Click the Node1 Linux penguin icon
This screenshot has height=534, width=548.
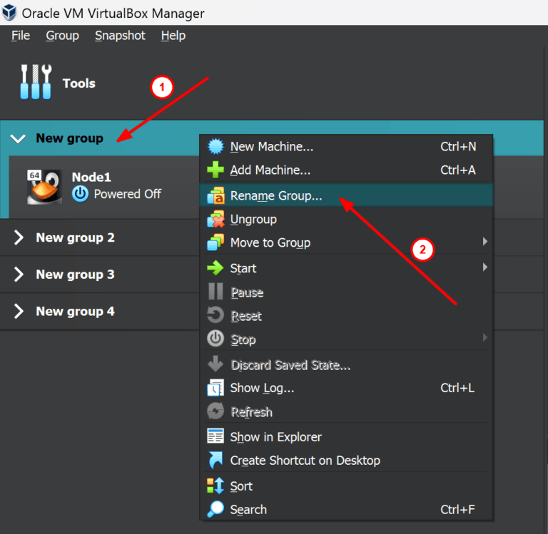(x=44, y=187)
